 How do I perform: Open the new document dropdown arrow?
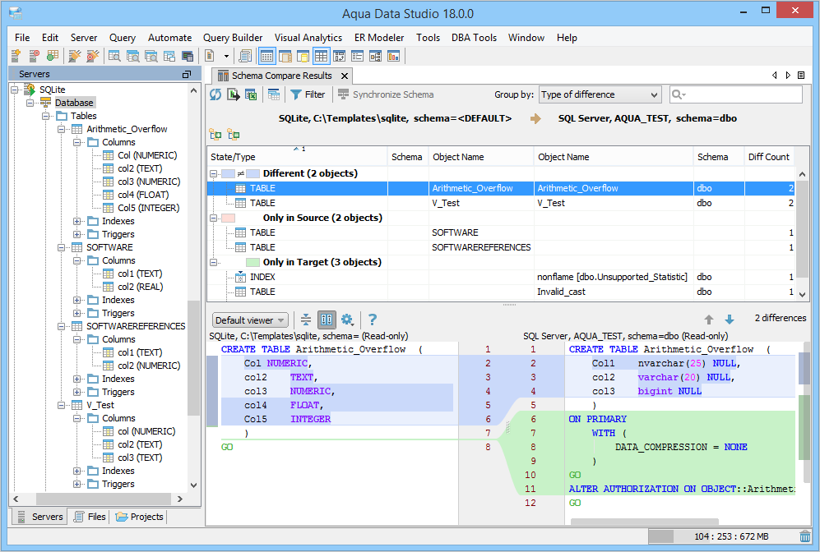[226, 56]
